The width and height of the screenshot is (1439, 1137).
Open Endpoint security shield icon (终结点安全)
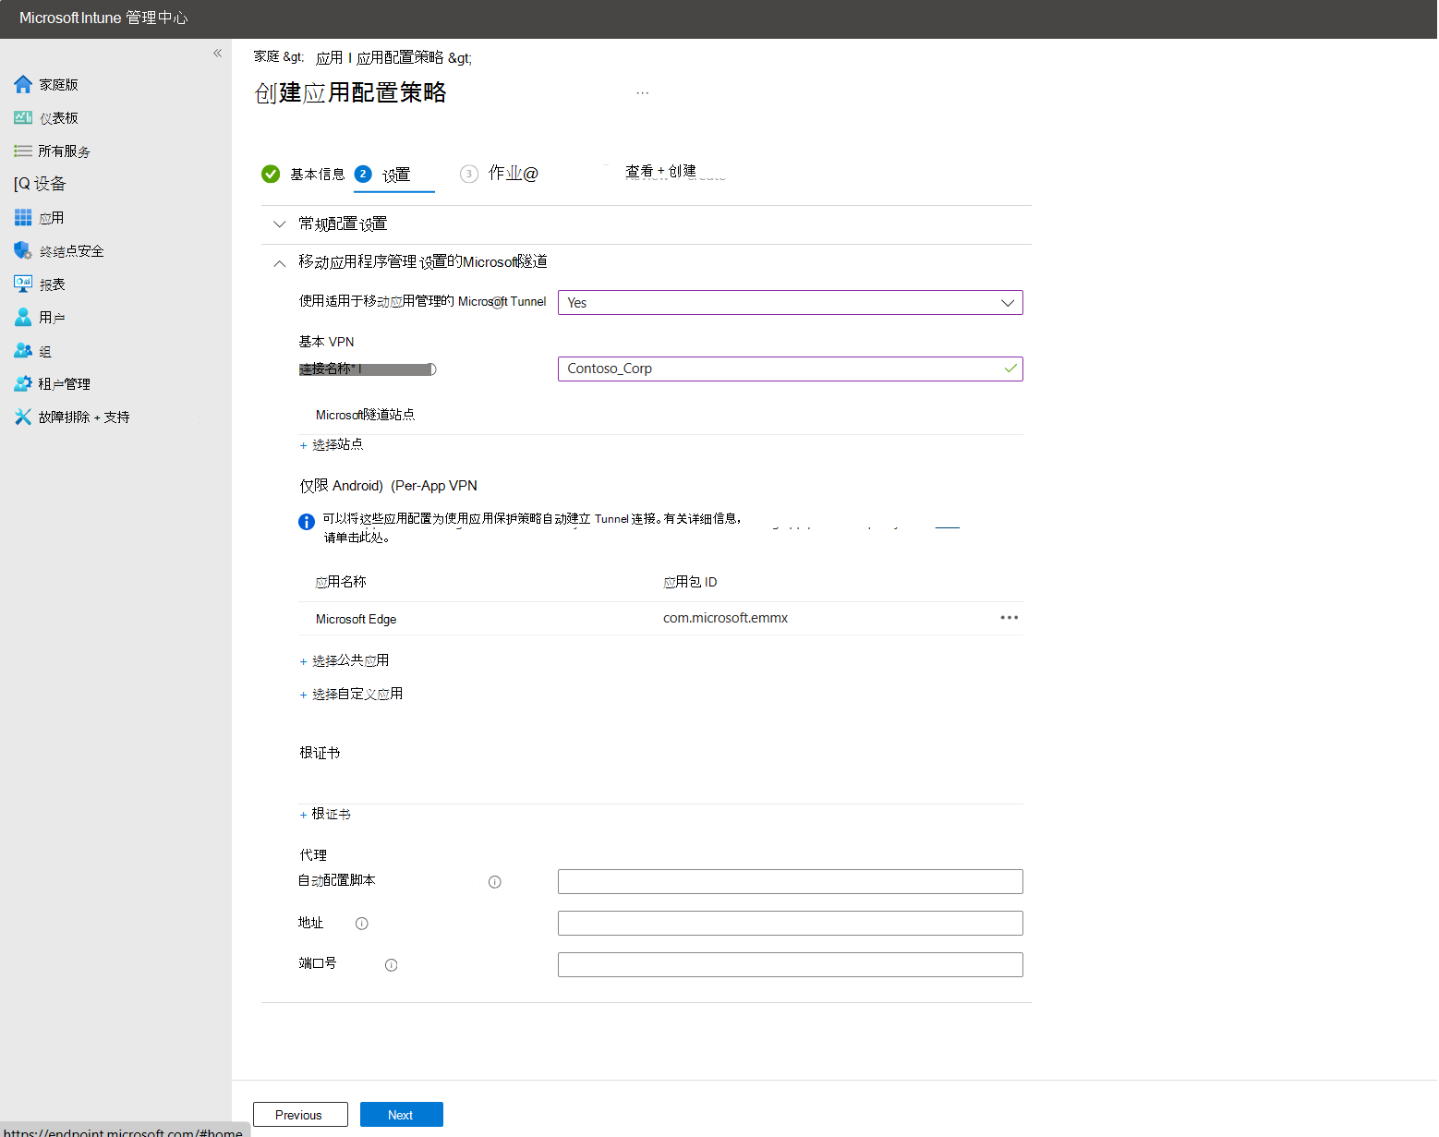coord(23,250)
